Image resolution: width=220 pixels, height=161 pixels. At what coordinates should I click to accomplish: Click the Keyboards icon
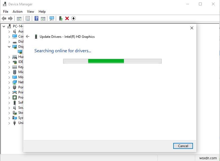(x=15, y=67)
